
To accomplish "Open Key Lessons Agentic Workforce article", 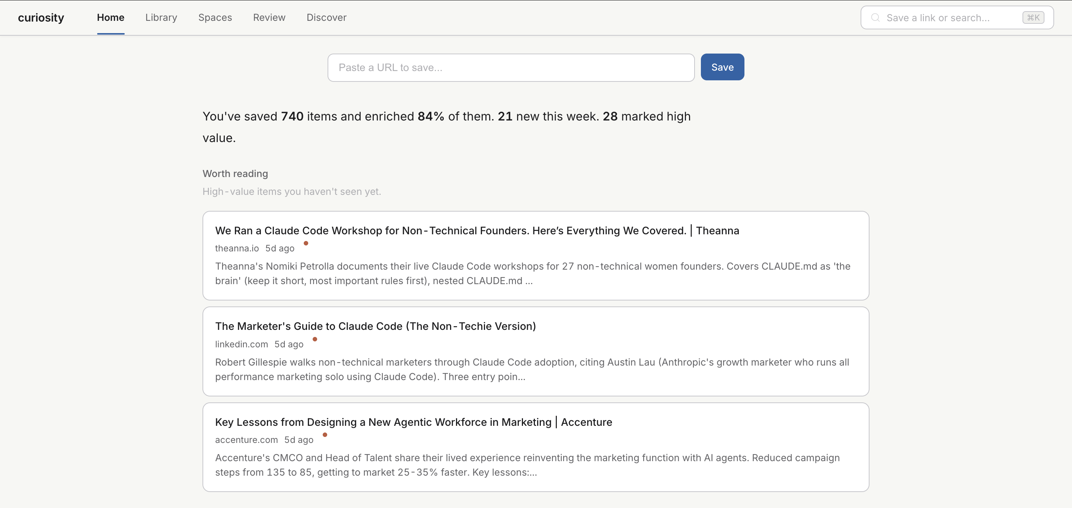I will (413, 422).
